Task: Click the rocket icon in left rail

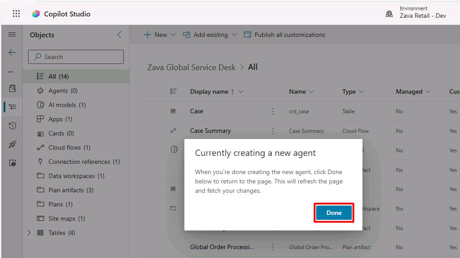Action: click(12, 144)
